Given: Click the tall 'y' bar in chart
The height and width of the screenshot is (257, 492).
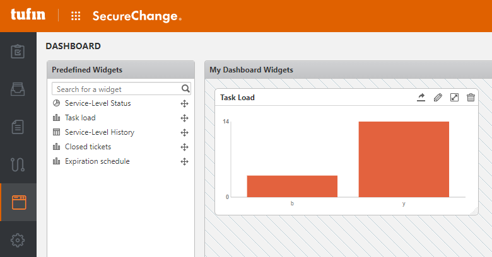Looking at the screenshot, I should [404, 159].
